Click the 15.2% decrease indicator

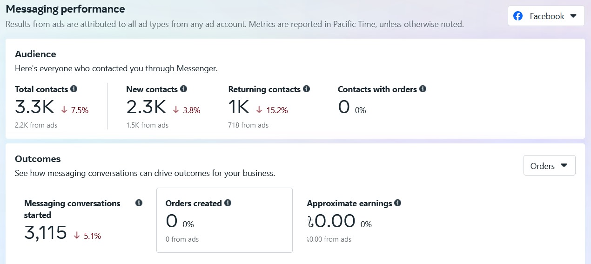coord(272,110)
